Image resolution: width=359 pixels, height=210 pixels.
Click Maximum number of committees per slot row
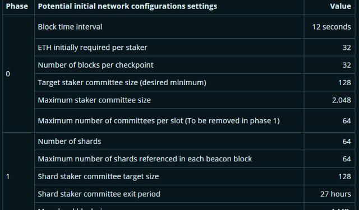point(195,120)
